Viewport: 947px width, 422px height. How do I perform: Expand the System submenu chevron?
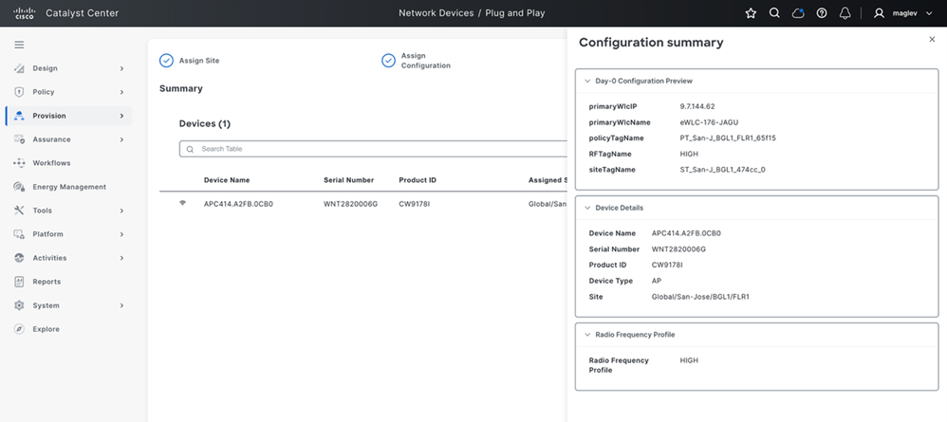[121, 306]
